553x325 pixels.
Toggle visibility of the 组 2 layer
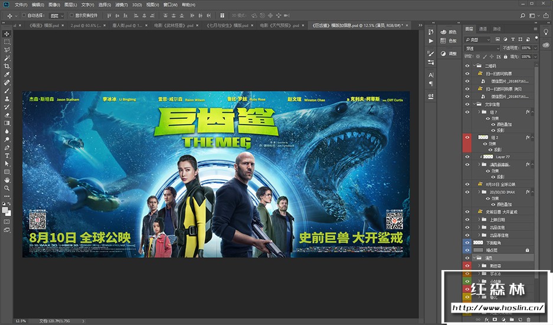tap(467, 138)
